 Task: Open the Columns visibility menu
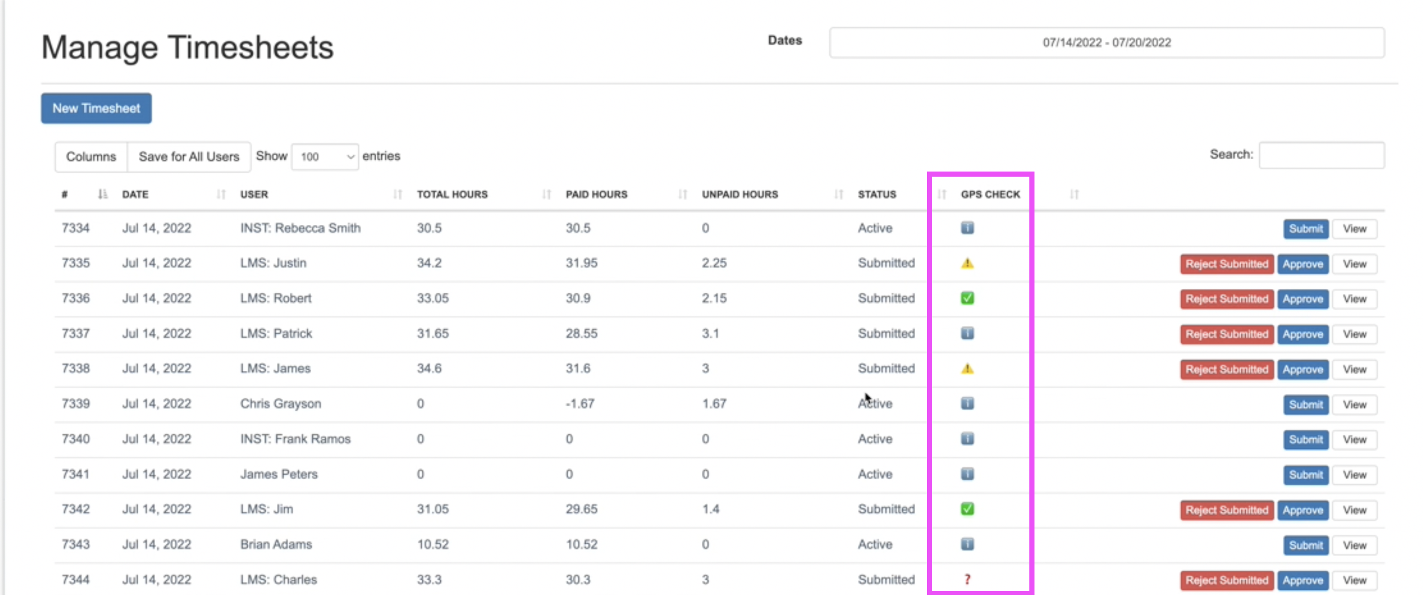pyautogui.click(x=91, y=157)
